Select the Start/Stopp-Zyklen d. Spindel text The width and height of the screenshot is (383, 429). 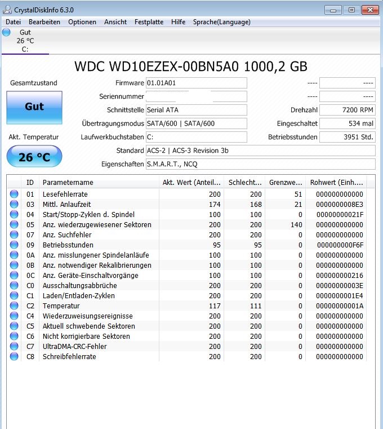click(88, 214)
